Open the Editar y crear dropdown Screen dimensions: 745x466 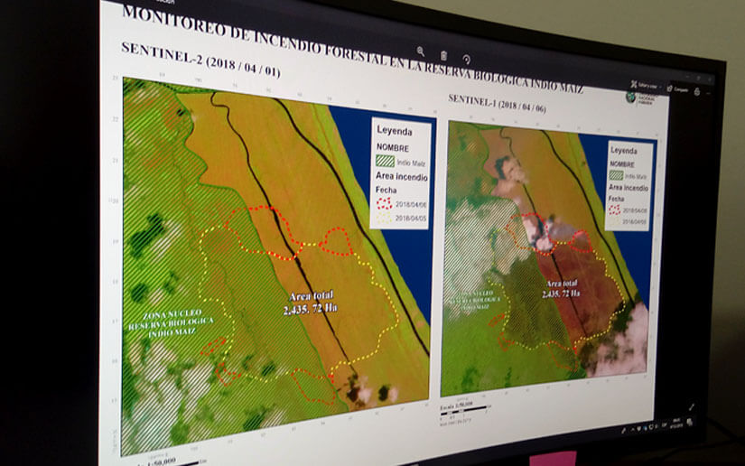pyautogui.click(x=649, y=86)
